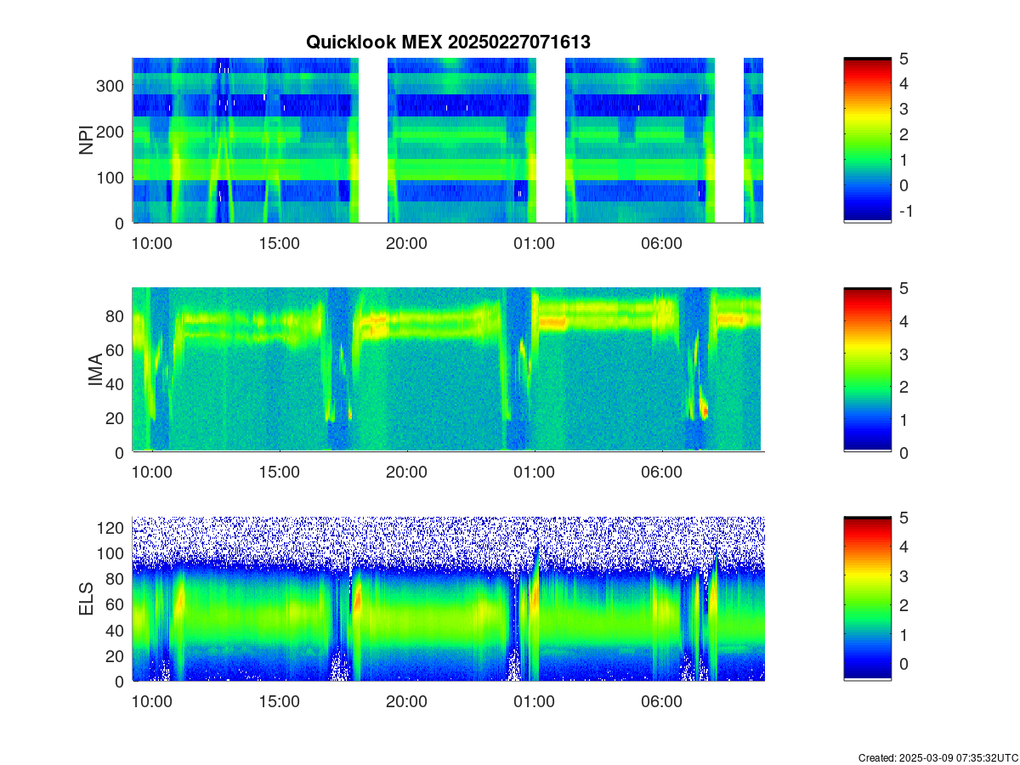Click the 2 tick on IMA colorbar

click(x=904, y=387)
